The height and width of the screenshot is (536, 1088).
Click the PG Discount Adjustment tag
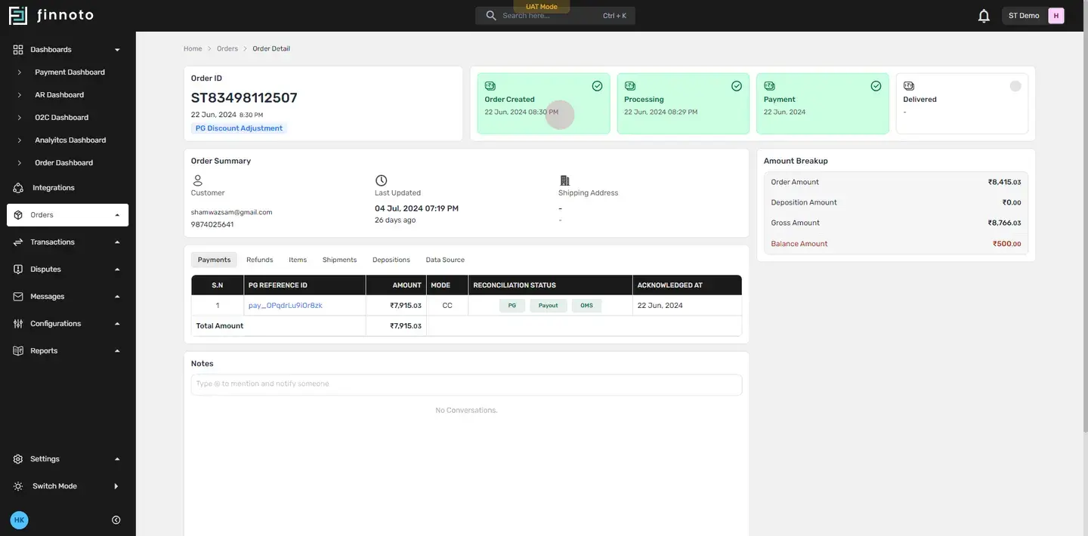click(239, 128)
